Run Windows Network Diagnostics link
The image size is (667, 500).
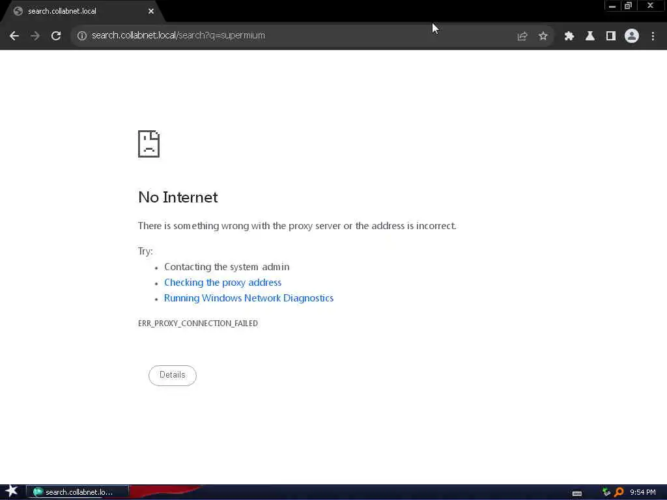pyautogui.click(x=249, y=298)
